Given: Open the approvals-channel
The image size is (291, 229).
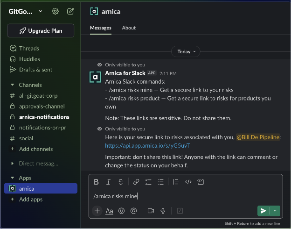Looking at the screenshot, I should pyautogui.click(x=41, y=107).
